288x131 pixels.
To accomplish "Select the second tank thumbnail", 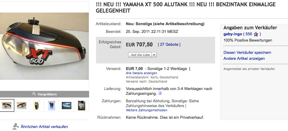I will point(22,105).
